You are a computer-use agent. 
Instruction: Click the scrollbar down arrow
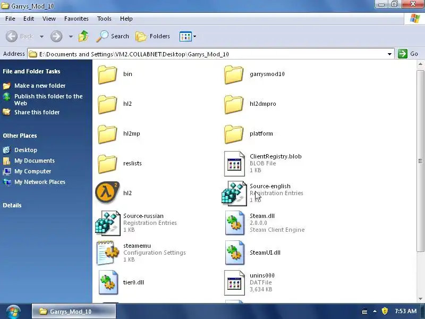pyautogui.click(x=420, y=299)
